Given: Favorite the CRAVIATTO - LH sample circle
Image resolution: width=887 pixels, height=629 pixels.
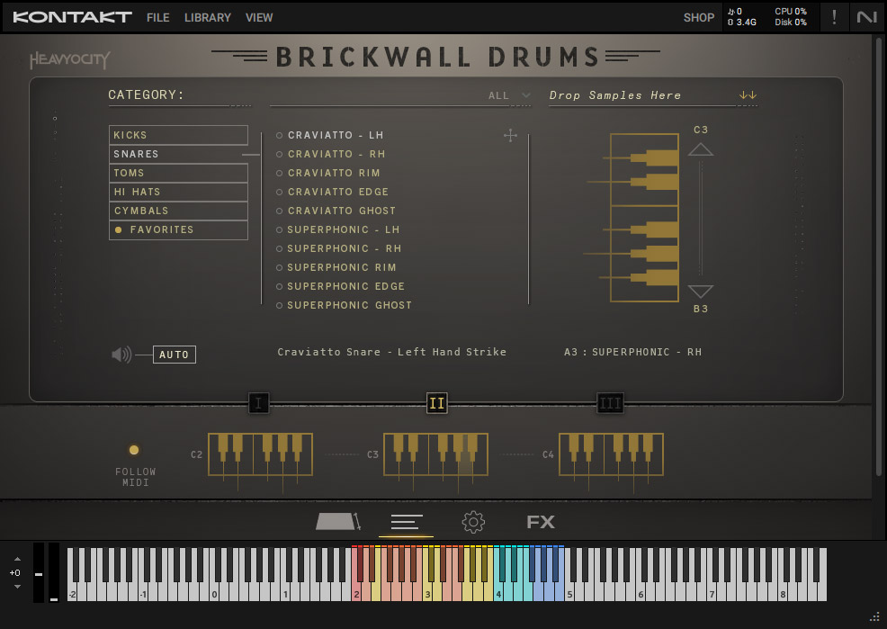Looking at the screenshot, I should (279, 136).
